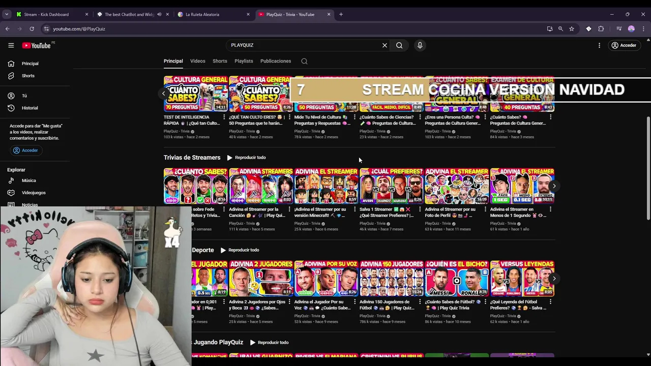This screenshot has height=366, width=651.
Task: Open Videojuegos in Explorar
Action: point(34,193)
